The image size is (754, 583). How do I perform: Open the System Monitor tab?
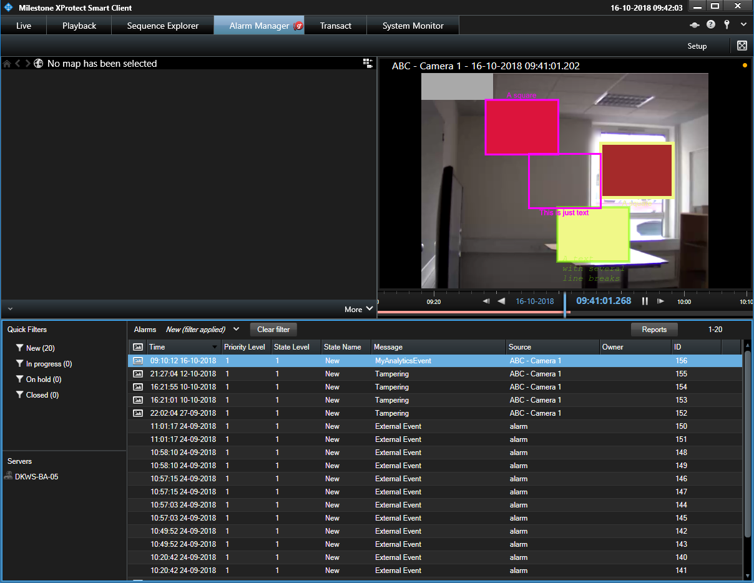413,26
